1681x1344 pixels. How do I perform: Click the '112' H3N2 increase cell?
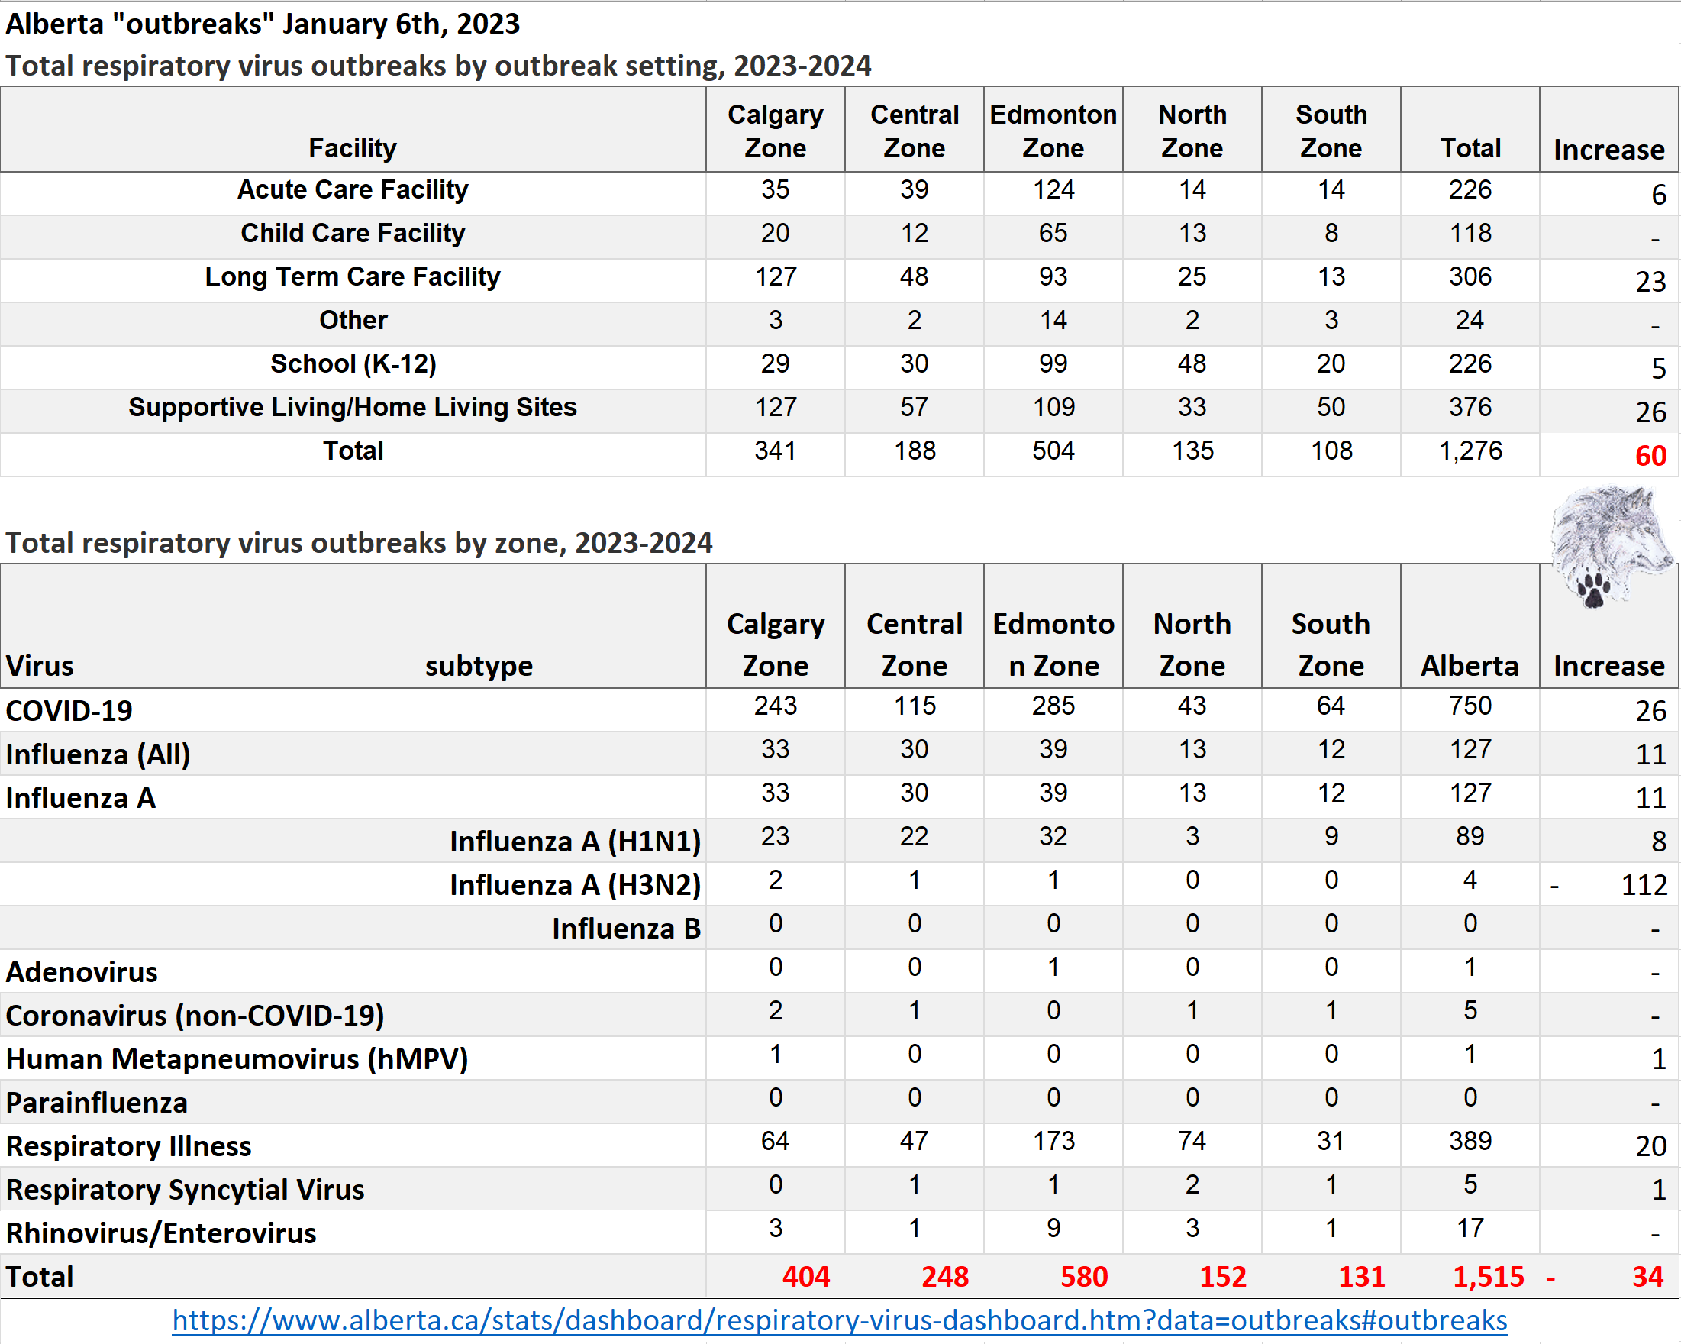(1644, 886)
